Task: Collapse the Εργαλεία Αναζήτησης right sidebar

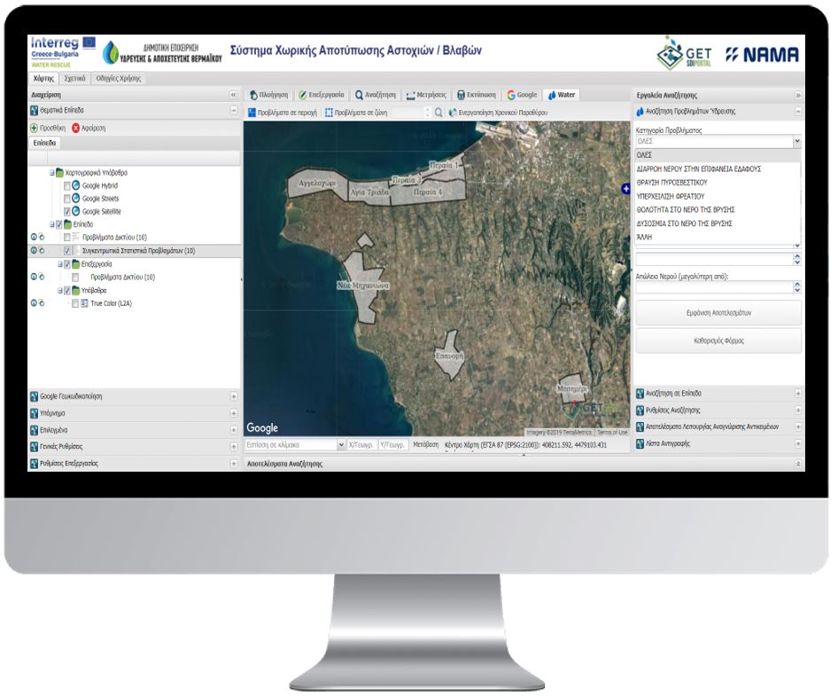Action: 798,95
